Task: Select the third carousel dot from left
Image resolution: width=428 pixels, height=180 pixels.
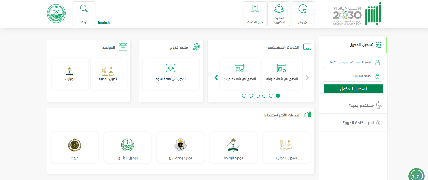Action: [257, 96]
